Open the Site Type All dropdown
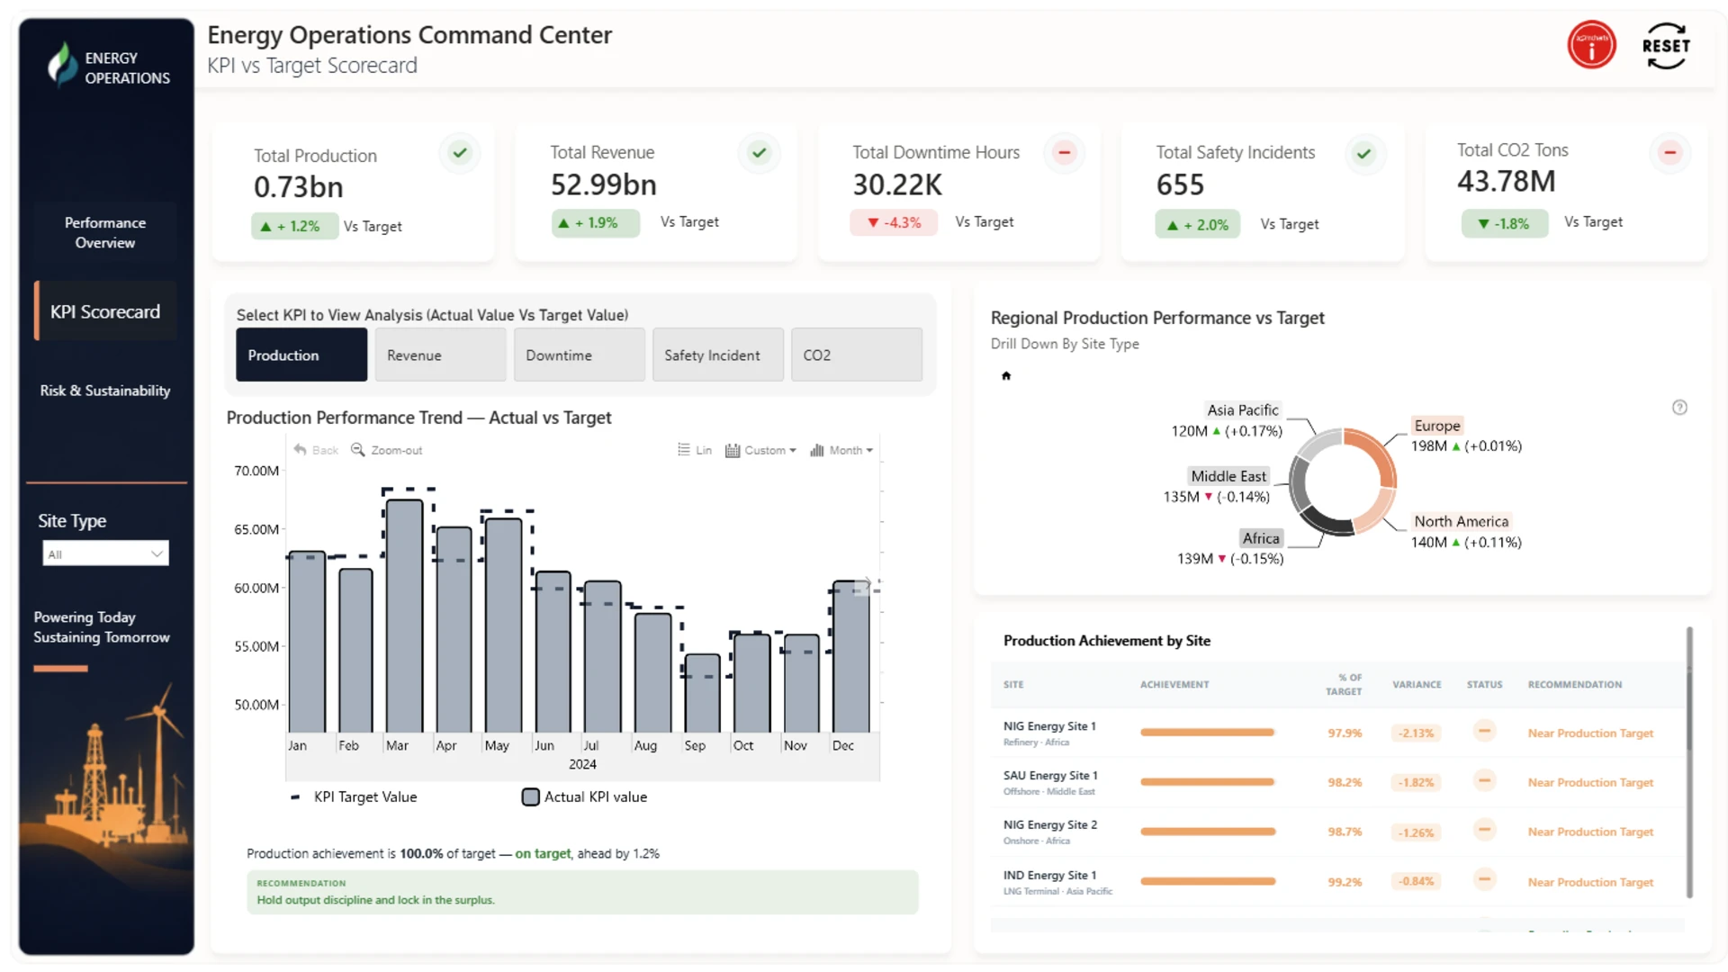1728x972 pixels. (105, 553)
